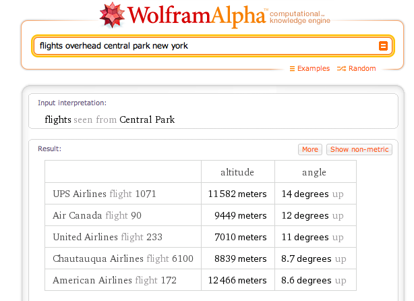The image size is (414, 301).
Task: Click the 11 degrees up cell
Action: (x=316, y=237)
